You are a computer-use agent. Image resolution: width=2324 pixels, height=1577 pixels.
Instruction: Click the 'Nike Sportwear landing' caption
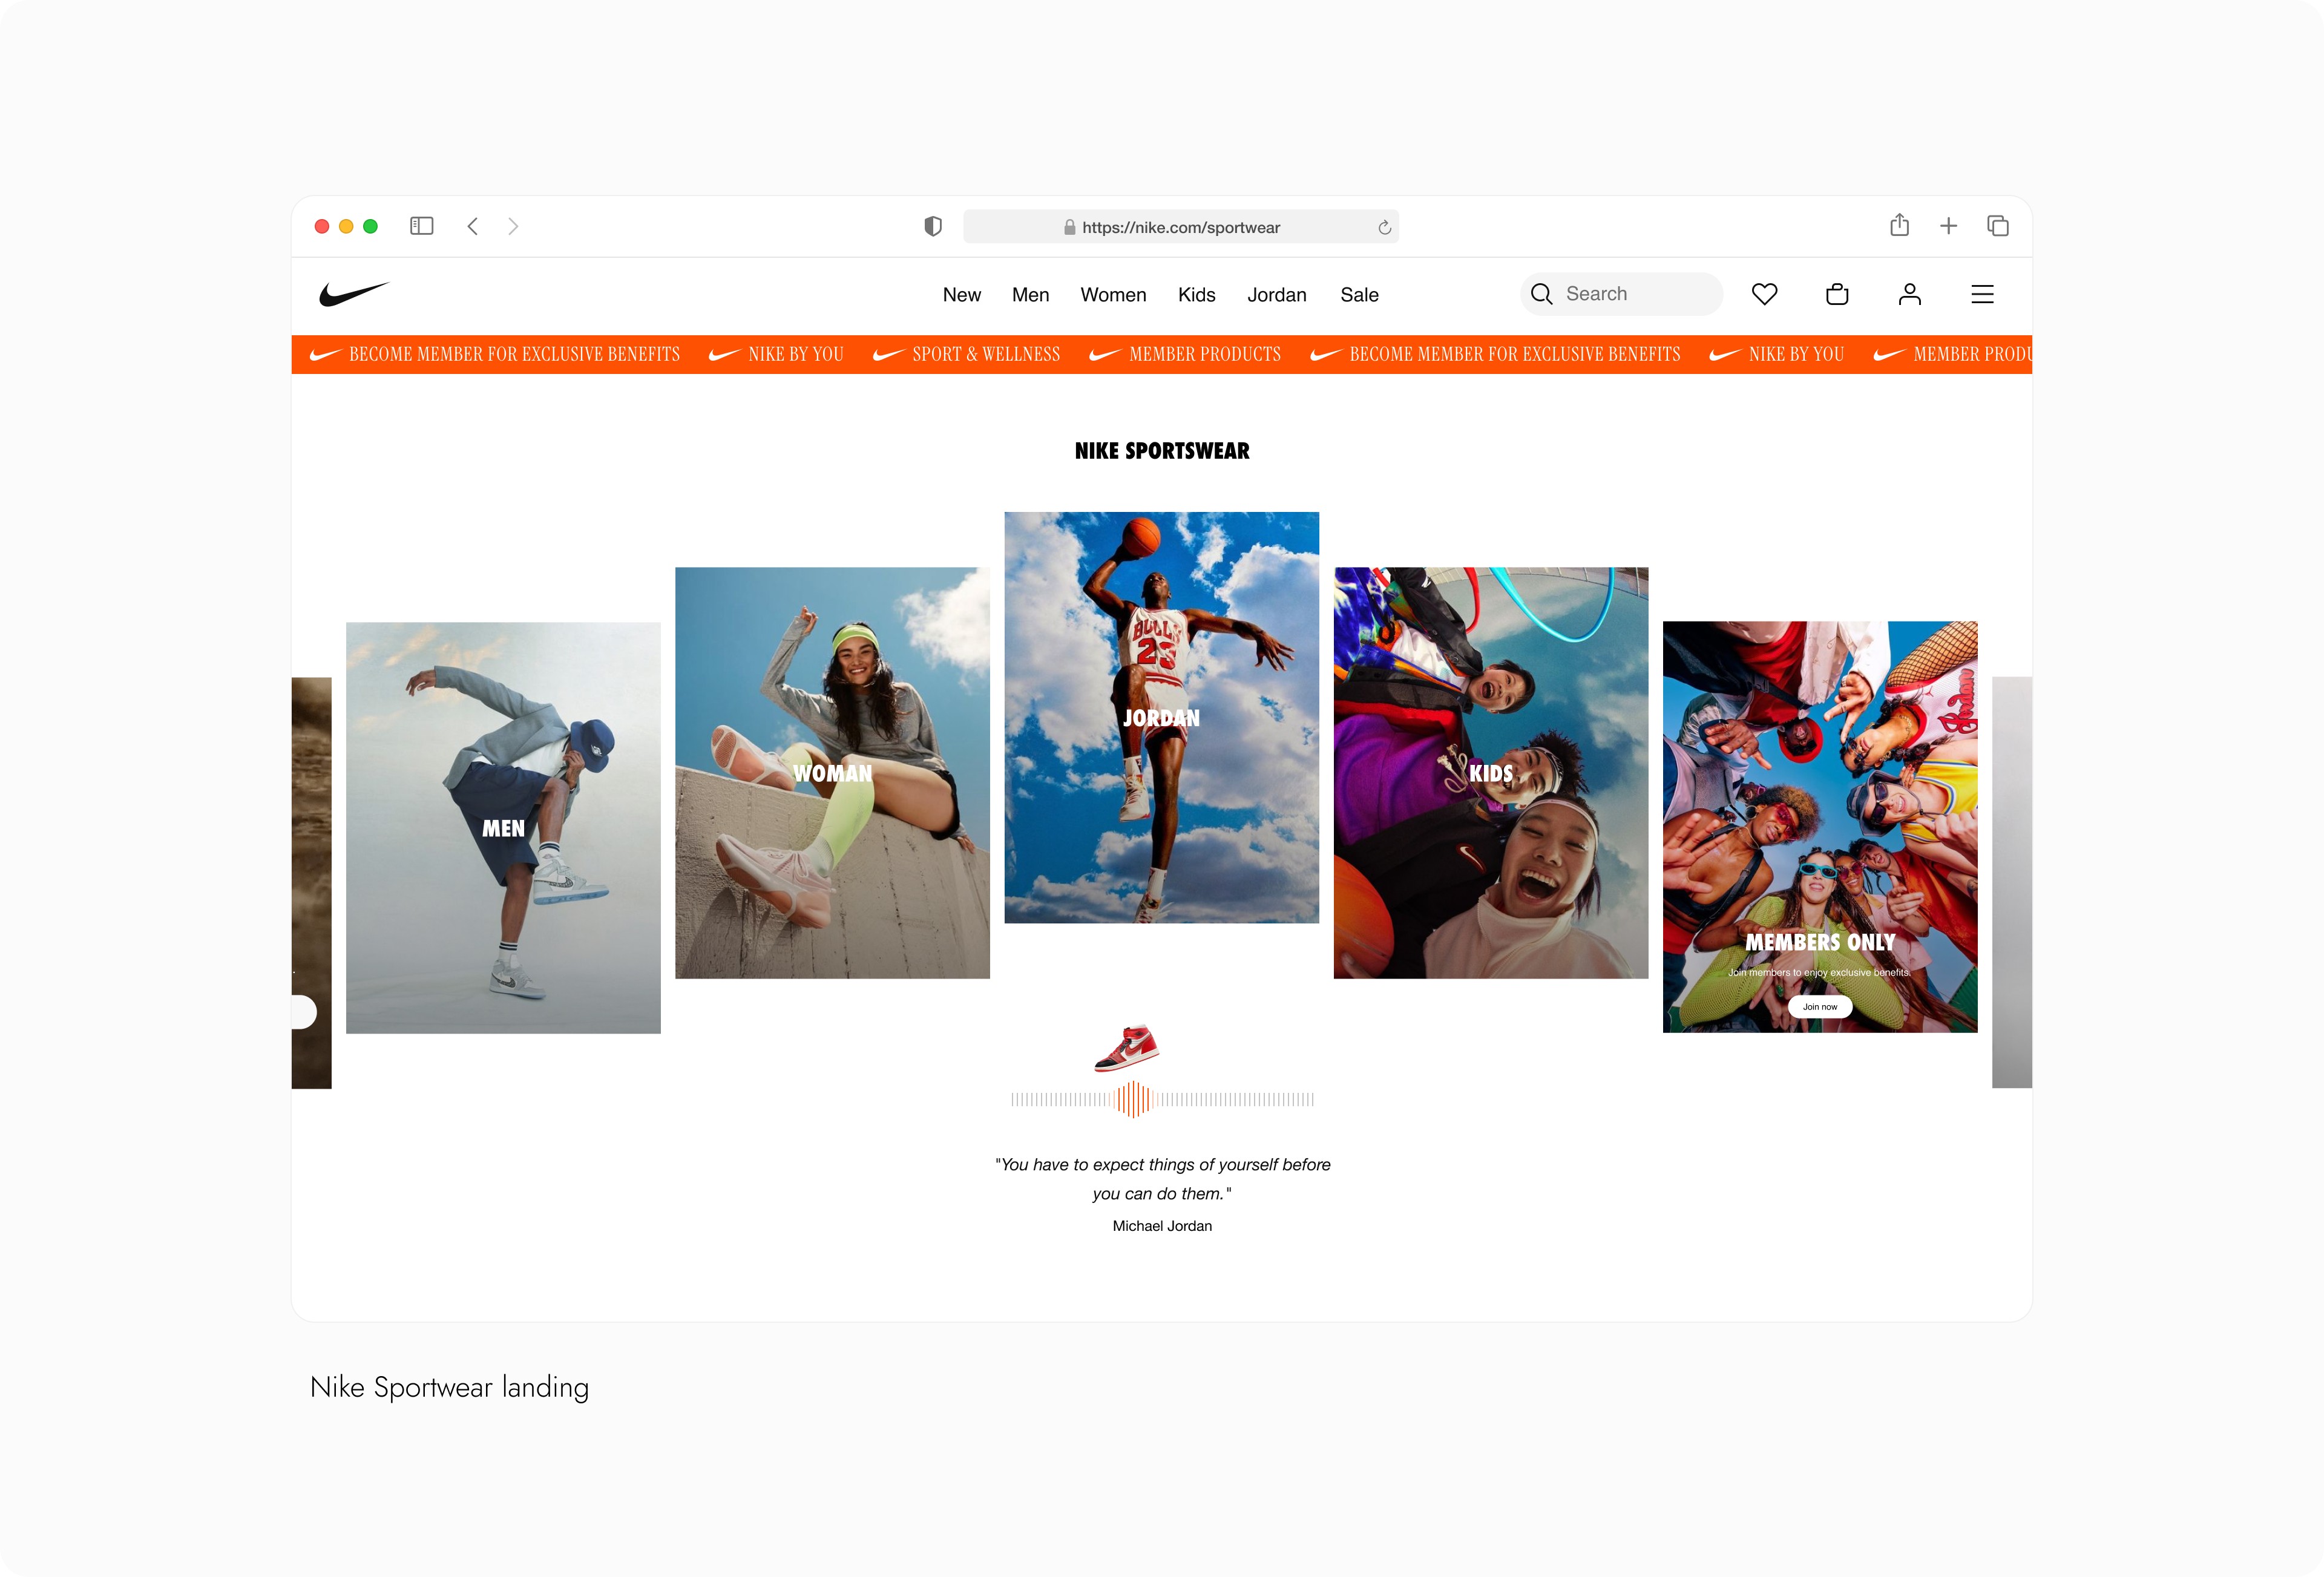(449, 1388)
